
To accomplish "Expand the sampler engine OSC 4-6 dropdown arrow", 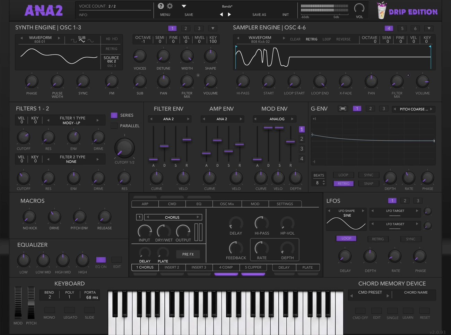I will tap(429, 28).
